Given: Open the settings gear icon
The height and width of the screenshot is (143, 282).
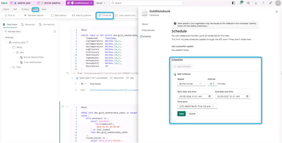Looking at the screenshot, I should pyautogui.click(x=248, y=3).
